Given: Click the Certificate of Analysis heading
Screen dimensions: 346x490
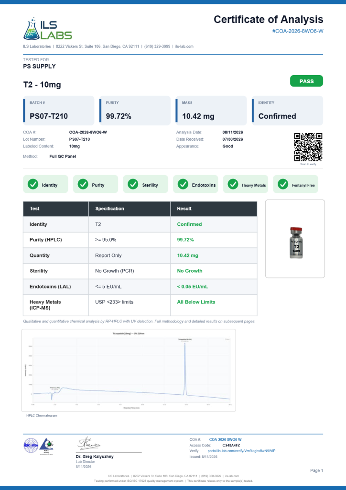Looking at the screenshot, I should point(268,20).
